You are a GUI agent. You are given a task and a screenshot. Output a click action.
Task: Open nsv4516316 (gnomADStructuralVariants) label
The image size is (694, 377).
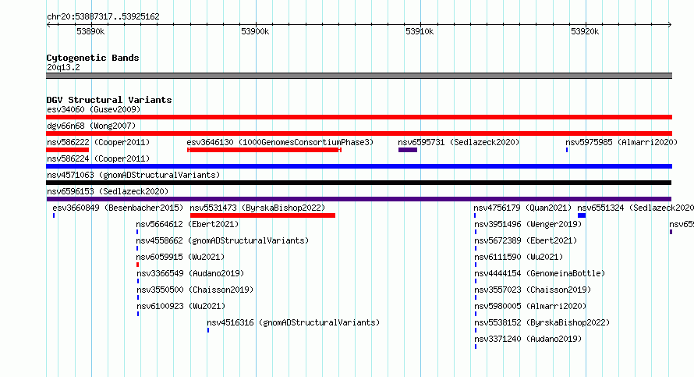pos(293,322)
